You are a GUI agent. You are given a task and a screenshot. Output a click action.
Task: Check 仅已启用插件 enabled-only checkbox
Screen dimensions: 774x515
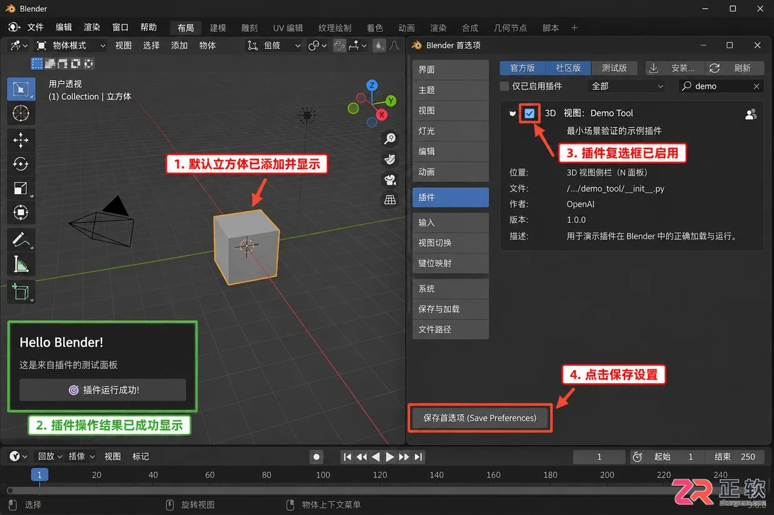point(505,86)
